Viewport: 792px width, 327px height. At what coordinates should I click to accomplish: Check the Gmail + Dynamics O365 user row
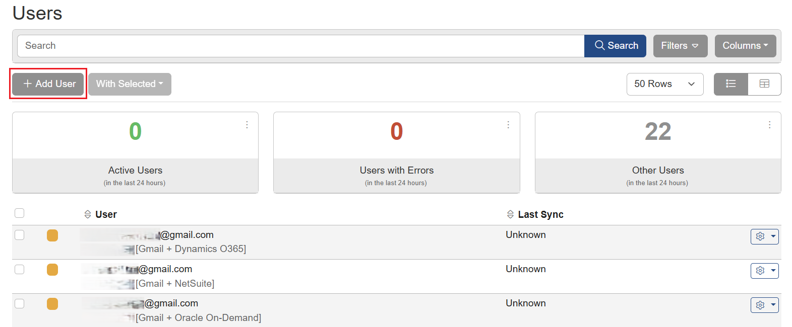point(19,235)
